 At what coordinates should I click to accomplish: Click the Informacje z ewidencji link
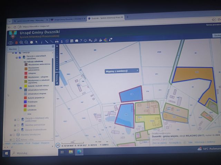coord(205,142)
